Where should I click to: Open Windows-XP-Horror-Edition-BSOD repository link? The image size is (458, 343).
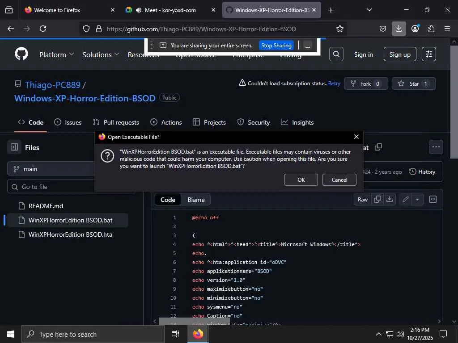[85, 98]
